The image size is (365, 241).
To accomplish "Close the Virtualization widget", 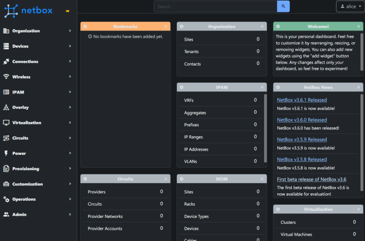I will pyautogui.click(x=359, y=210).
